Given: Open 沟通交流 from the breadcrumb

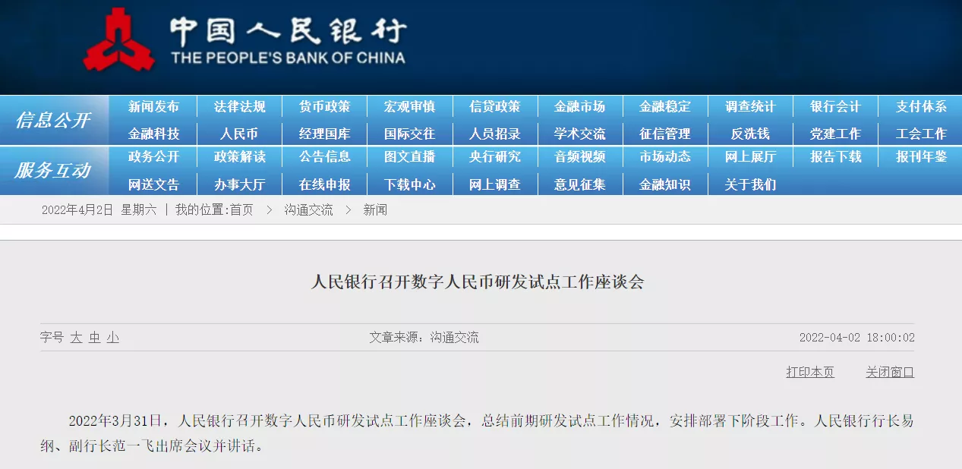Looking at the screenshot, I should pos(308,210).
